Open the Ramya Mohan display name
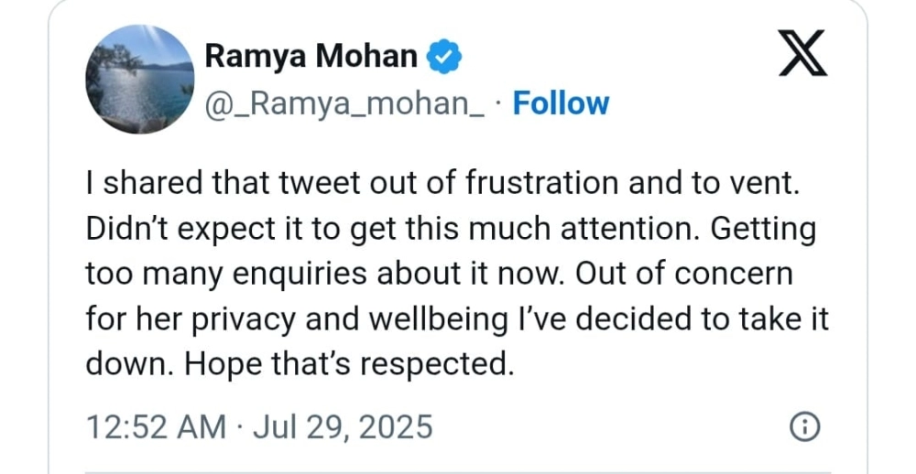Image resolution: width=916 pixels, height=474 pixels. click(x=311, y=57)
